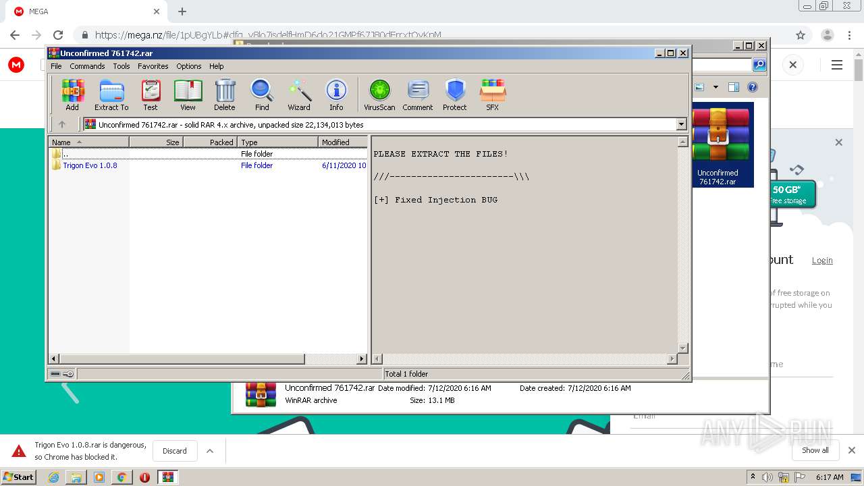Bookmark this page star icon
Screen dimensions: 864x486
click(x=801, y=35)
